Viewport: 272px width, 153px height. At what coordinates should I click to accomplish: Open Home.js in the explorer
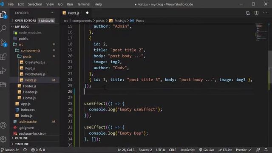point(35,98)
